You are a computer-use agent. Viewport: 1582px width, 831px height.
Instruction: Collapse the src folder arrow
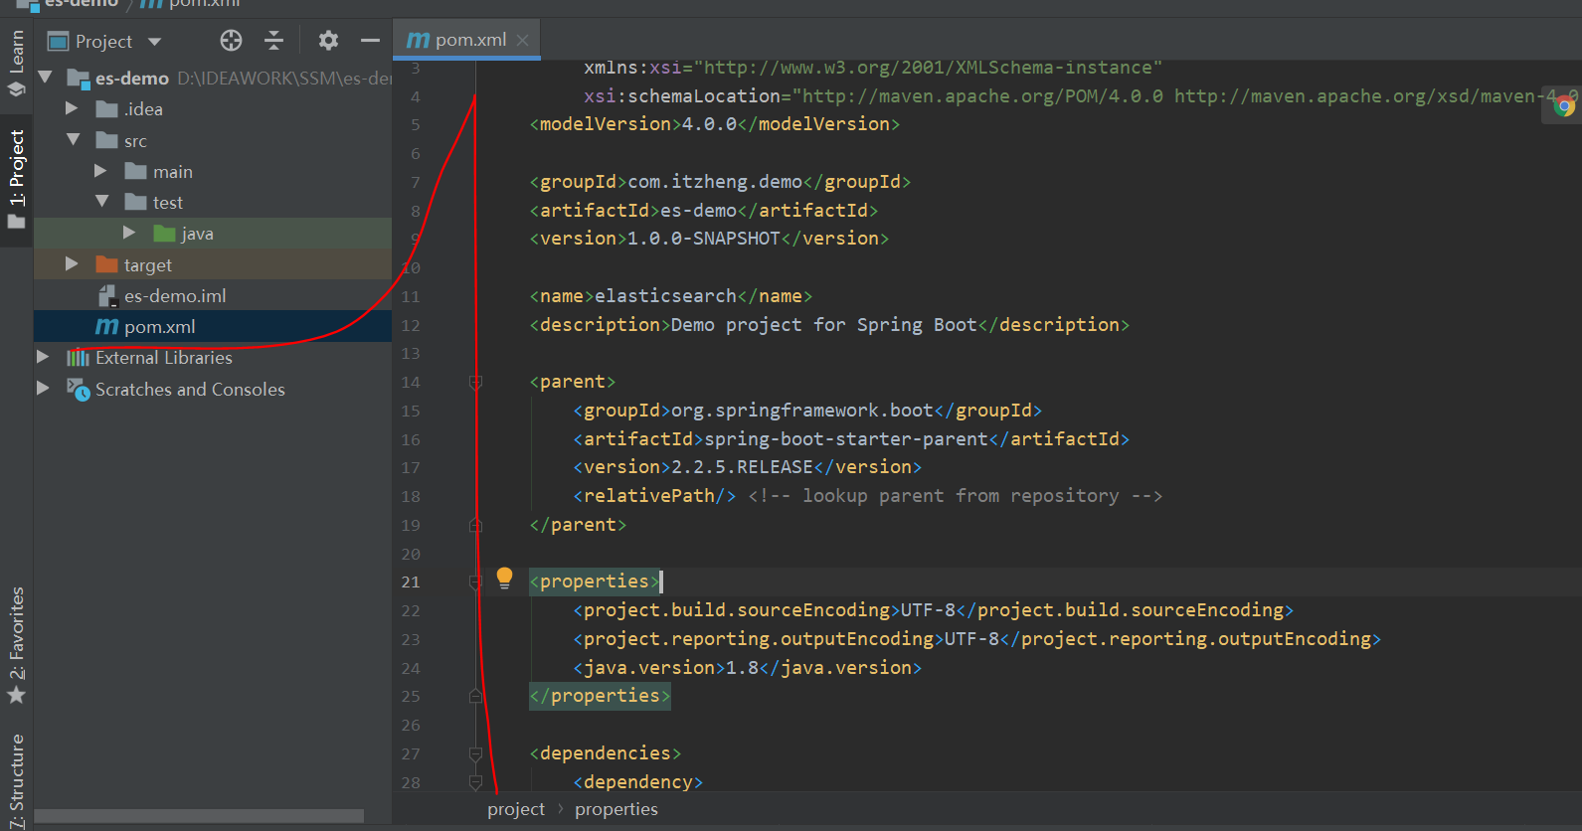(73, 140)
